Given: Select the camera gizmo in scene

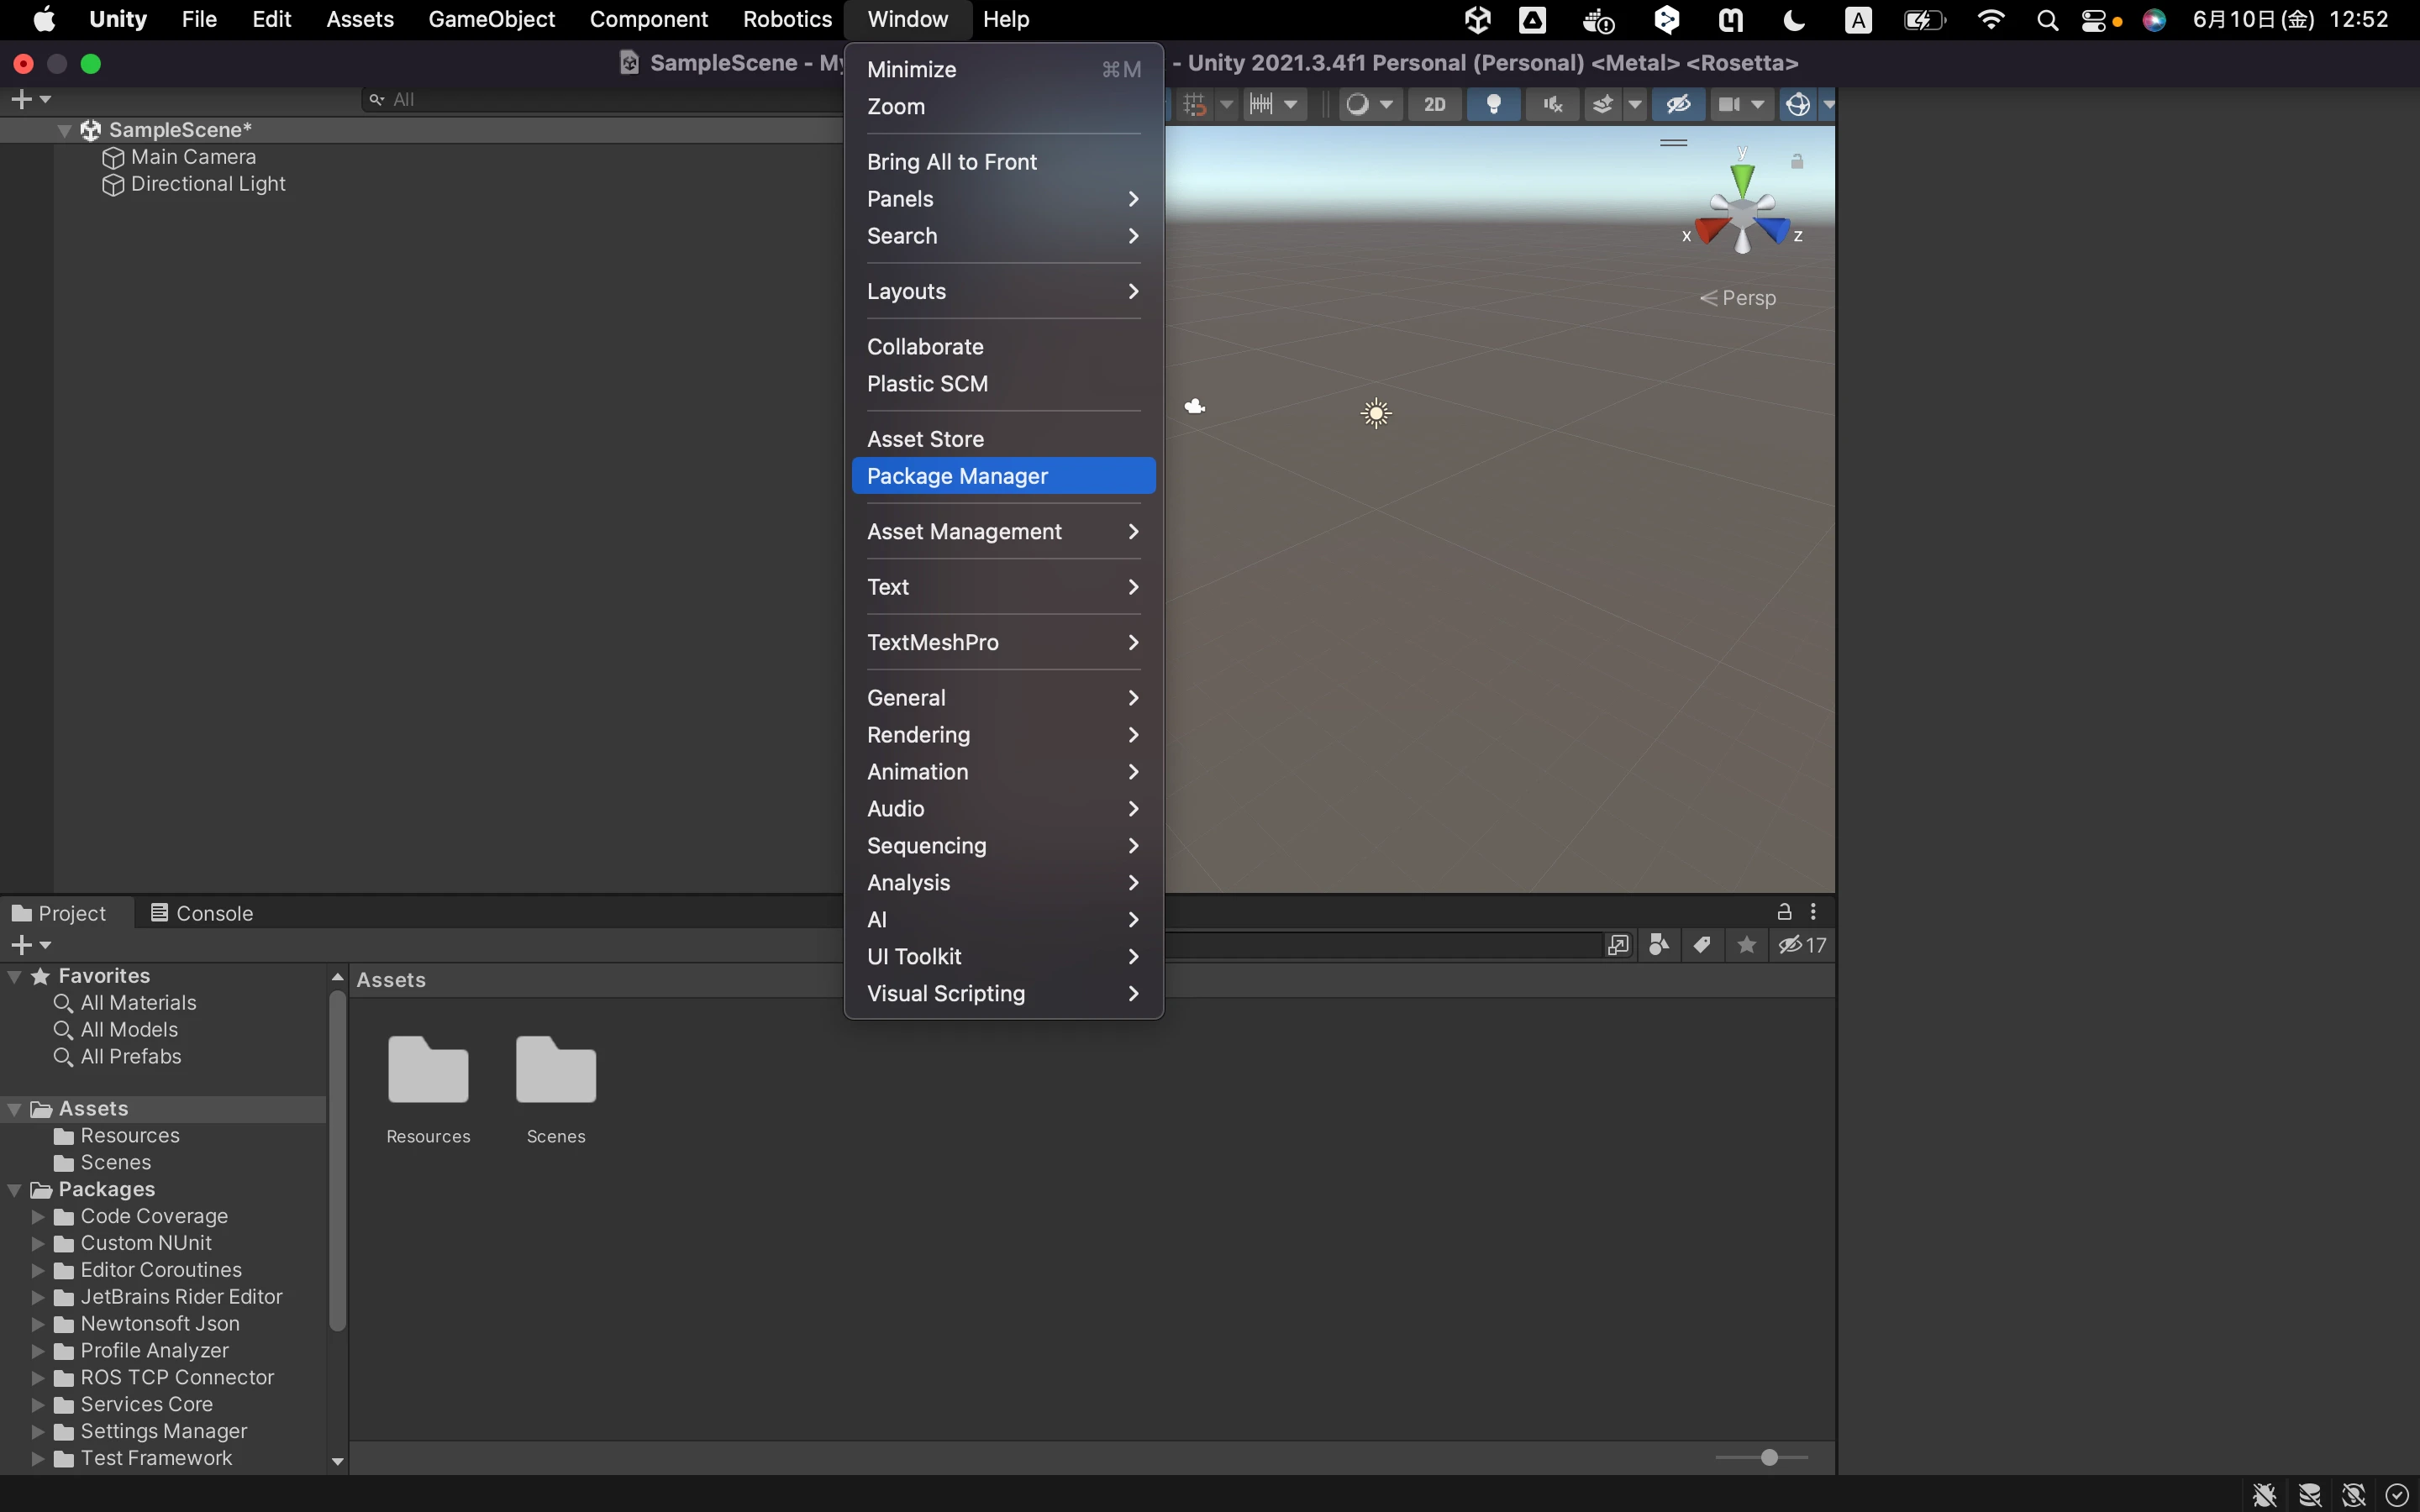Looking at the screenshot, I should click(x=1195, y=406).
